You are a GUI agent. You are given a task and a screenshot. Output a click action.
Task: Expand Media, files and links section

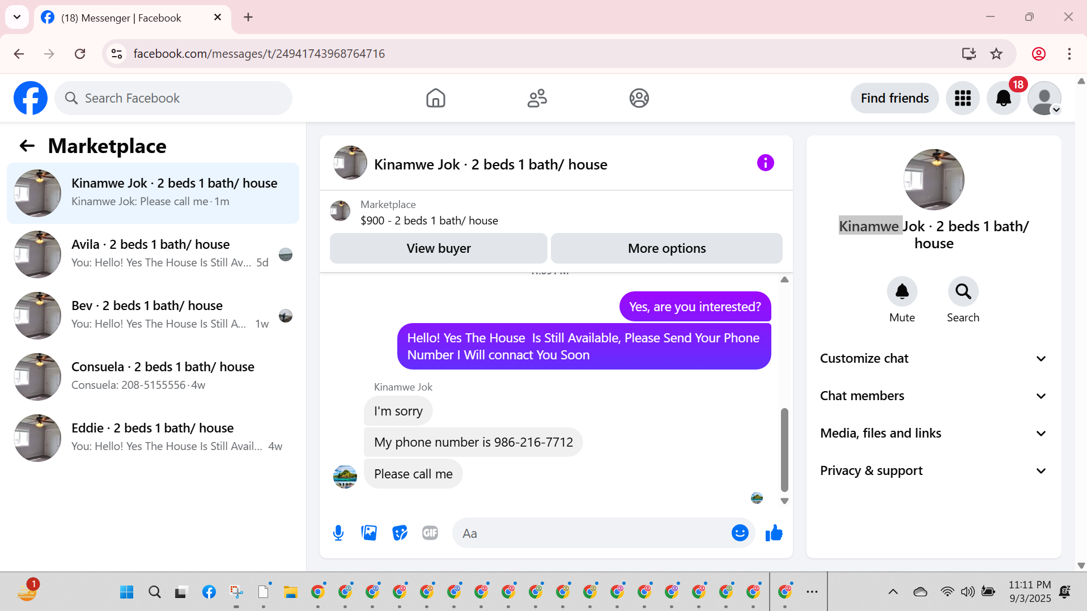tap(933, 433)
